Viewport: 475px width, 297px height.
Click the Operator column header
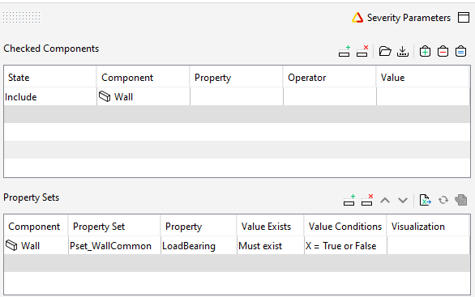click(330, 78)
